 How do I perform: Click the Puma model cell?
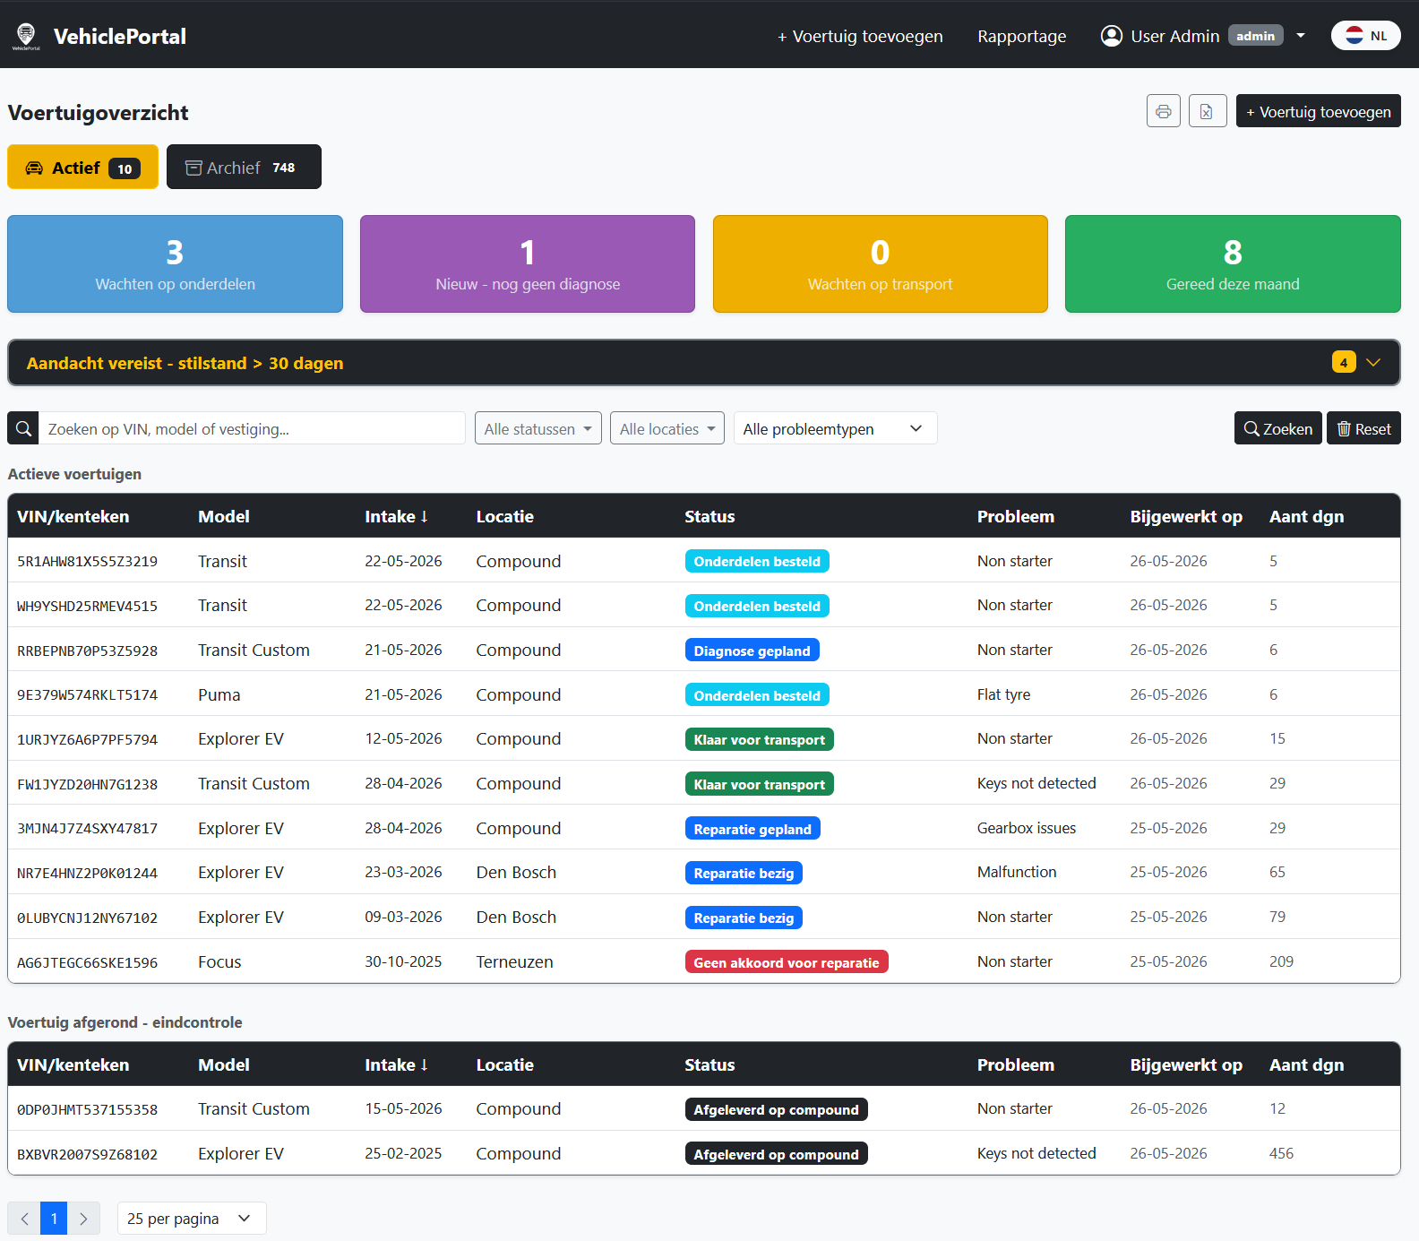tap(219, 694)
